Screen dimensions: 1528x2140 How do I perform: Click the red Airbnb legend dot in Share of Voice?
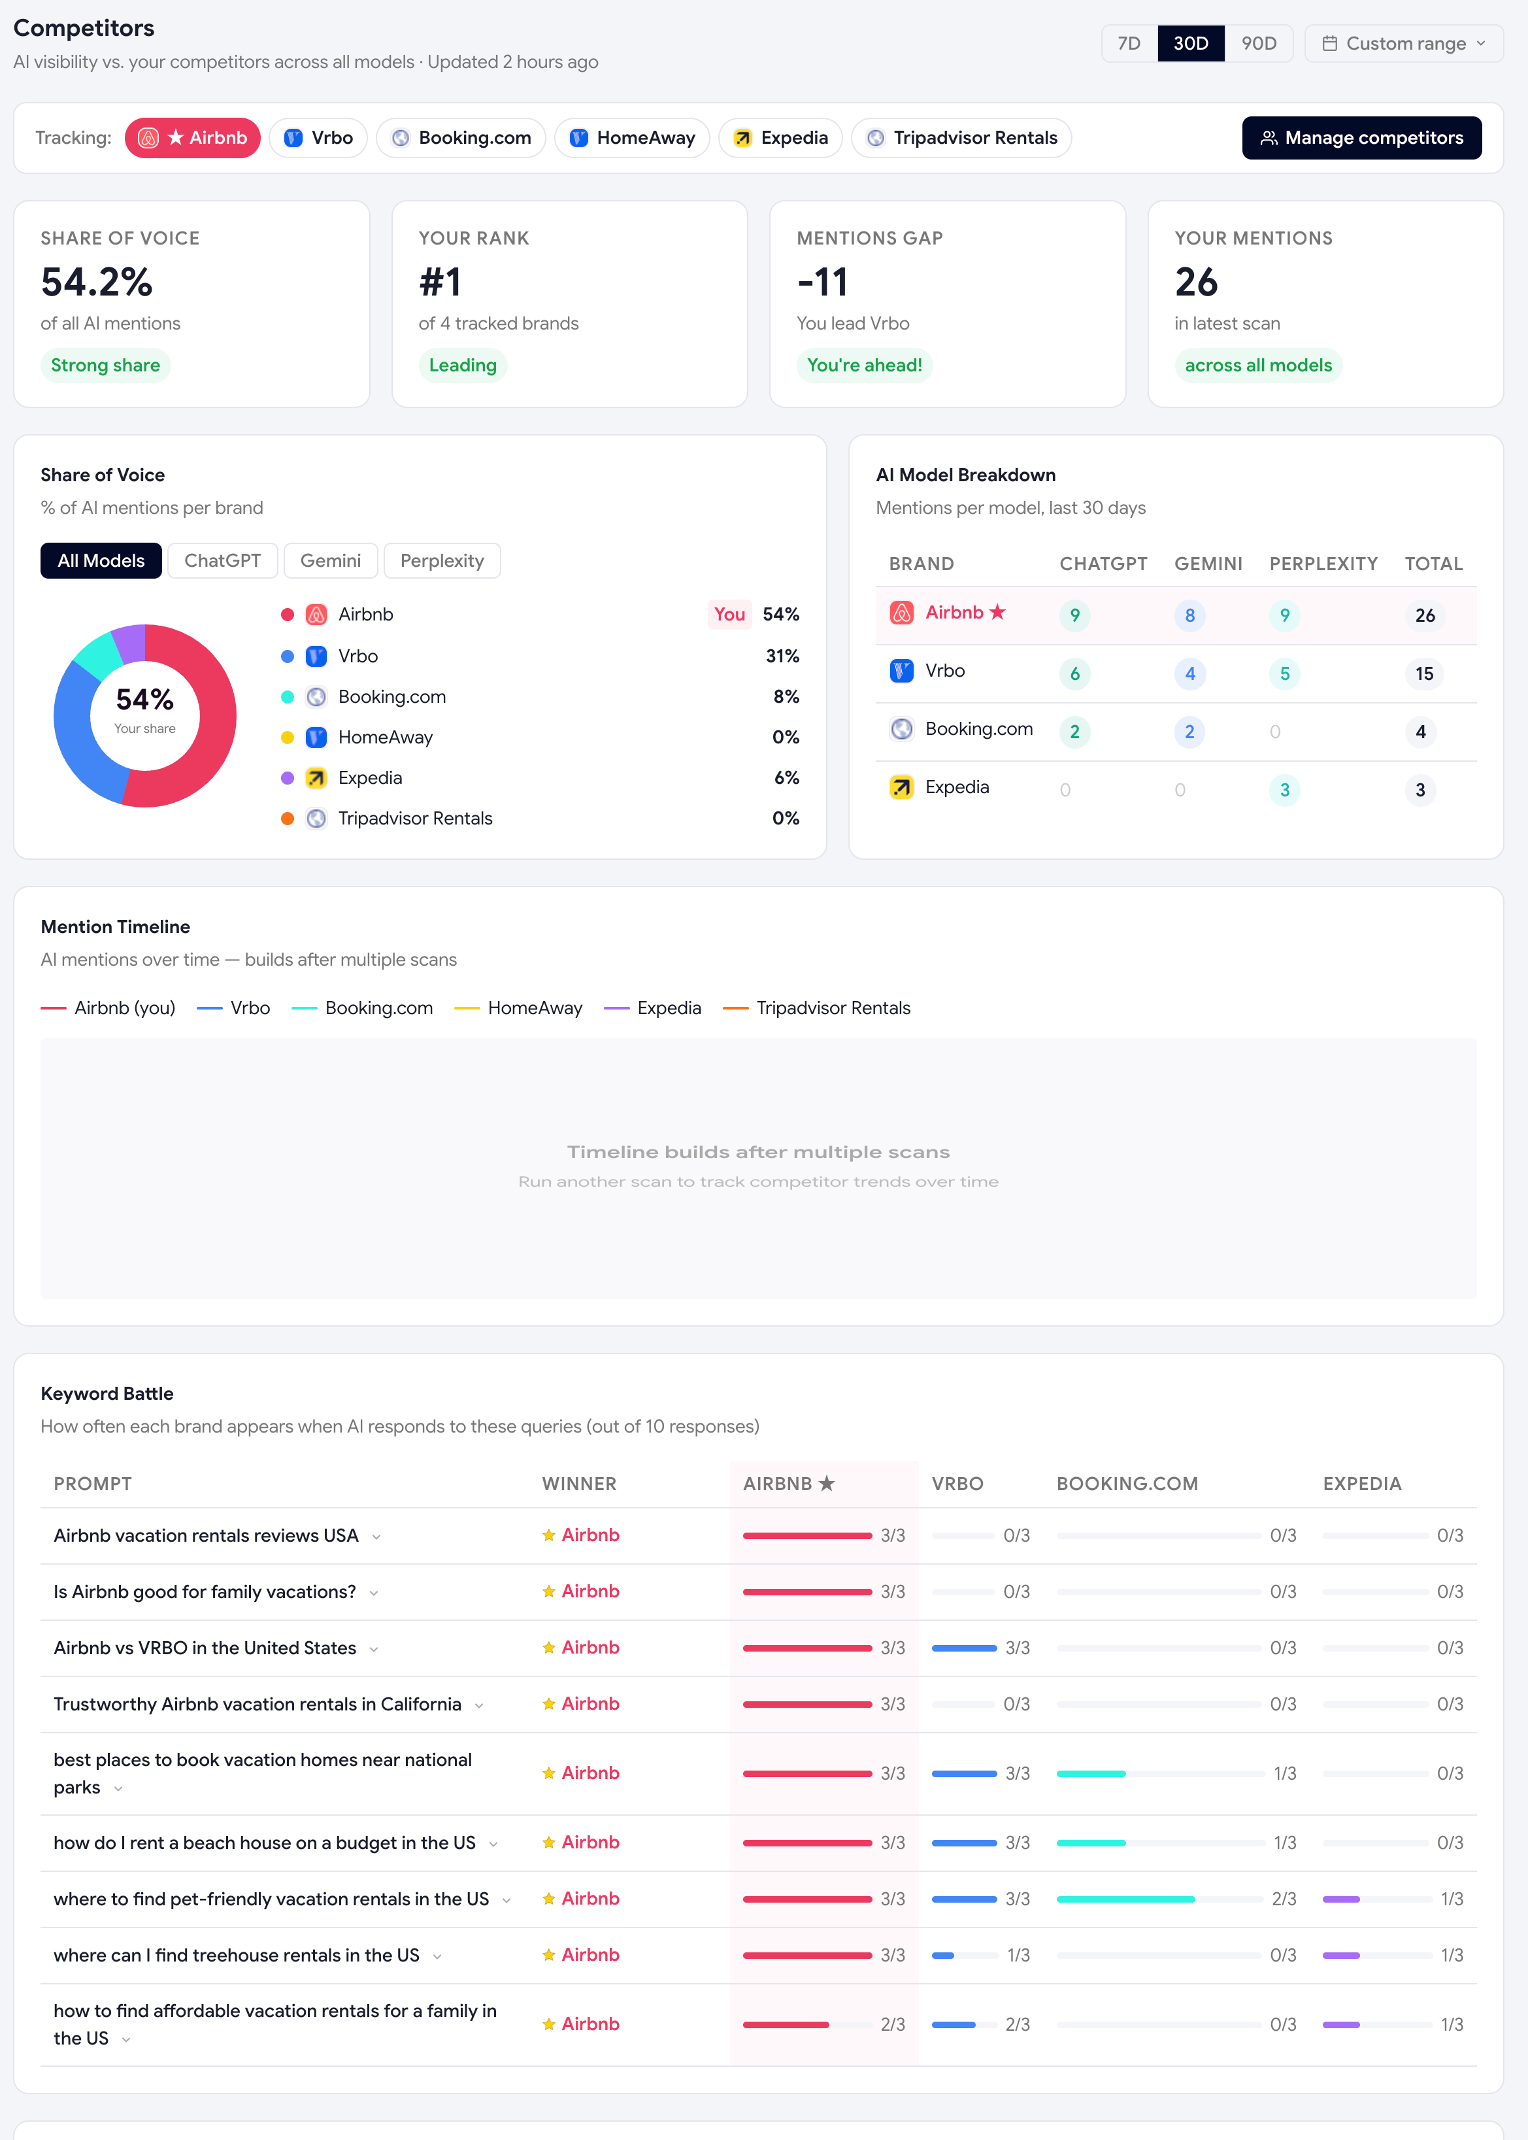288,615
